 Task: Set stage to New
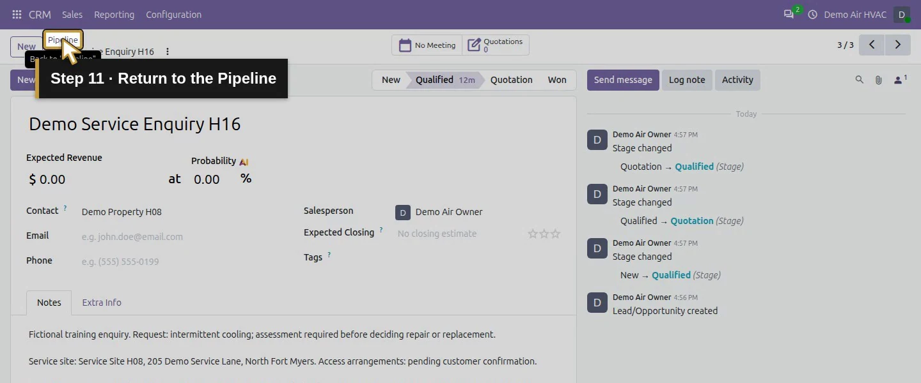391,80
